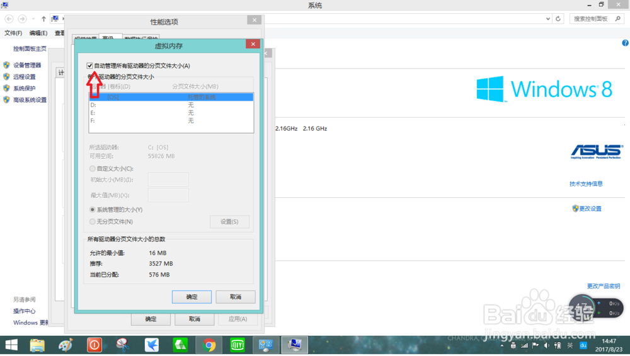Image resolution: width=630 pixels, height=356 pixels.
Task: Click the safely remove hardware tray icon
Action: pyautogui.click(x=513, y=345)
